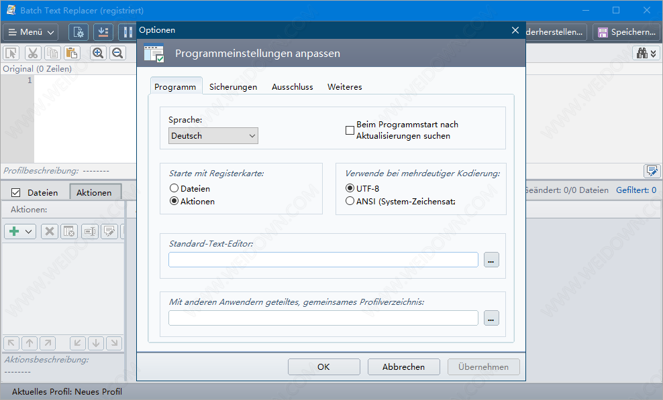Click the edit action comment icon
Screen dimensions: 663x400
[x=109, y=231]
